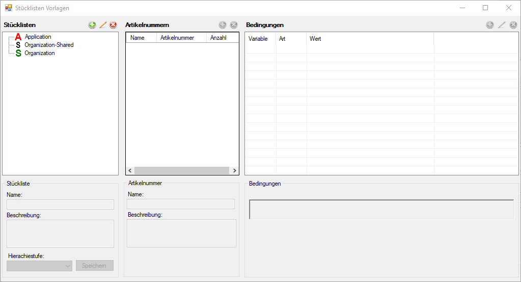The height and width of the screenshot is (282, 521).
Task: Click the greyed delete Bedingung icon
Action: pos(513,25)
